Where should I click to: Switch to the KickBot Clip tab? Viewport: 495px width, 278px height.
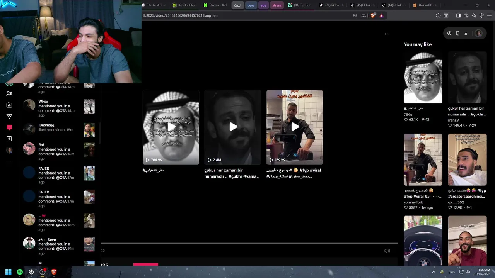(184, 5)
